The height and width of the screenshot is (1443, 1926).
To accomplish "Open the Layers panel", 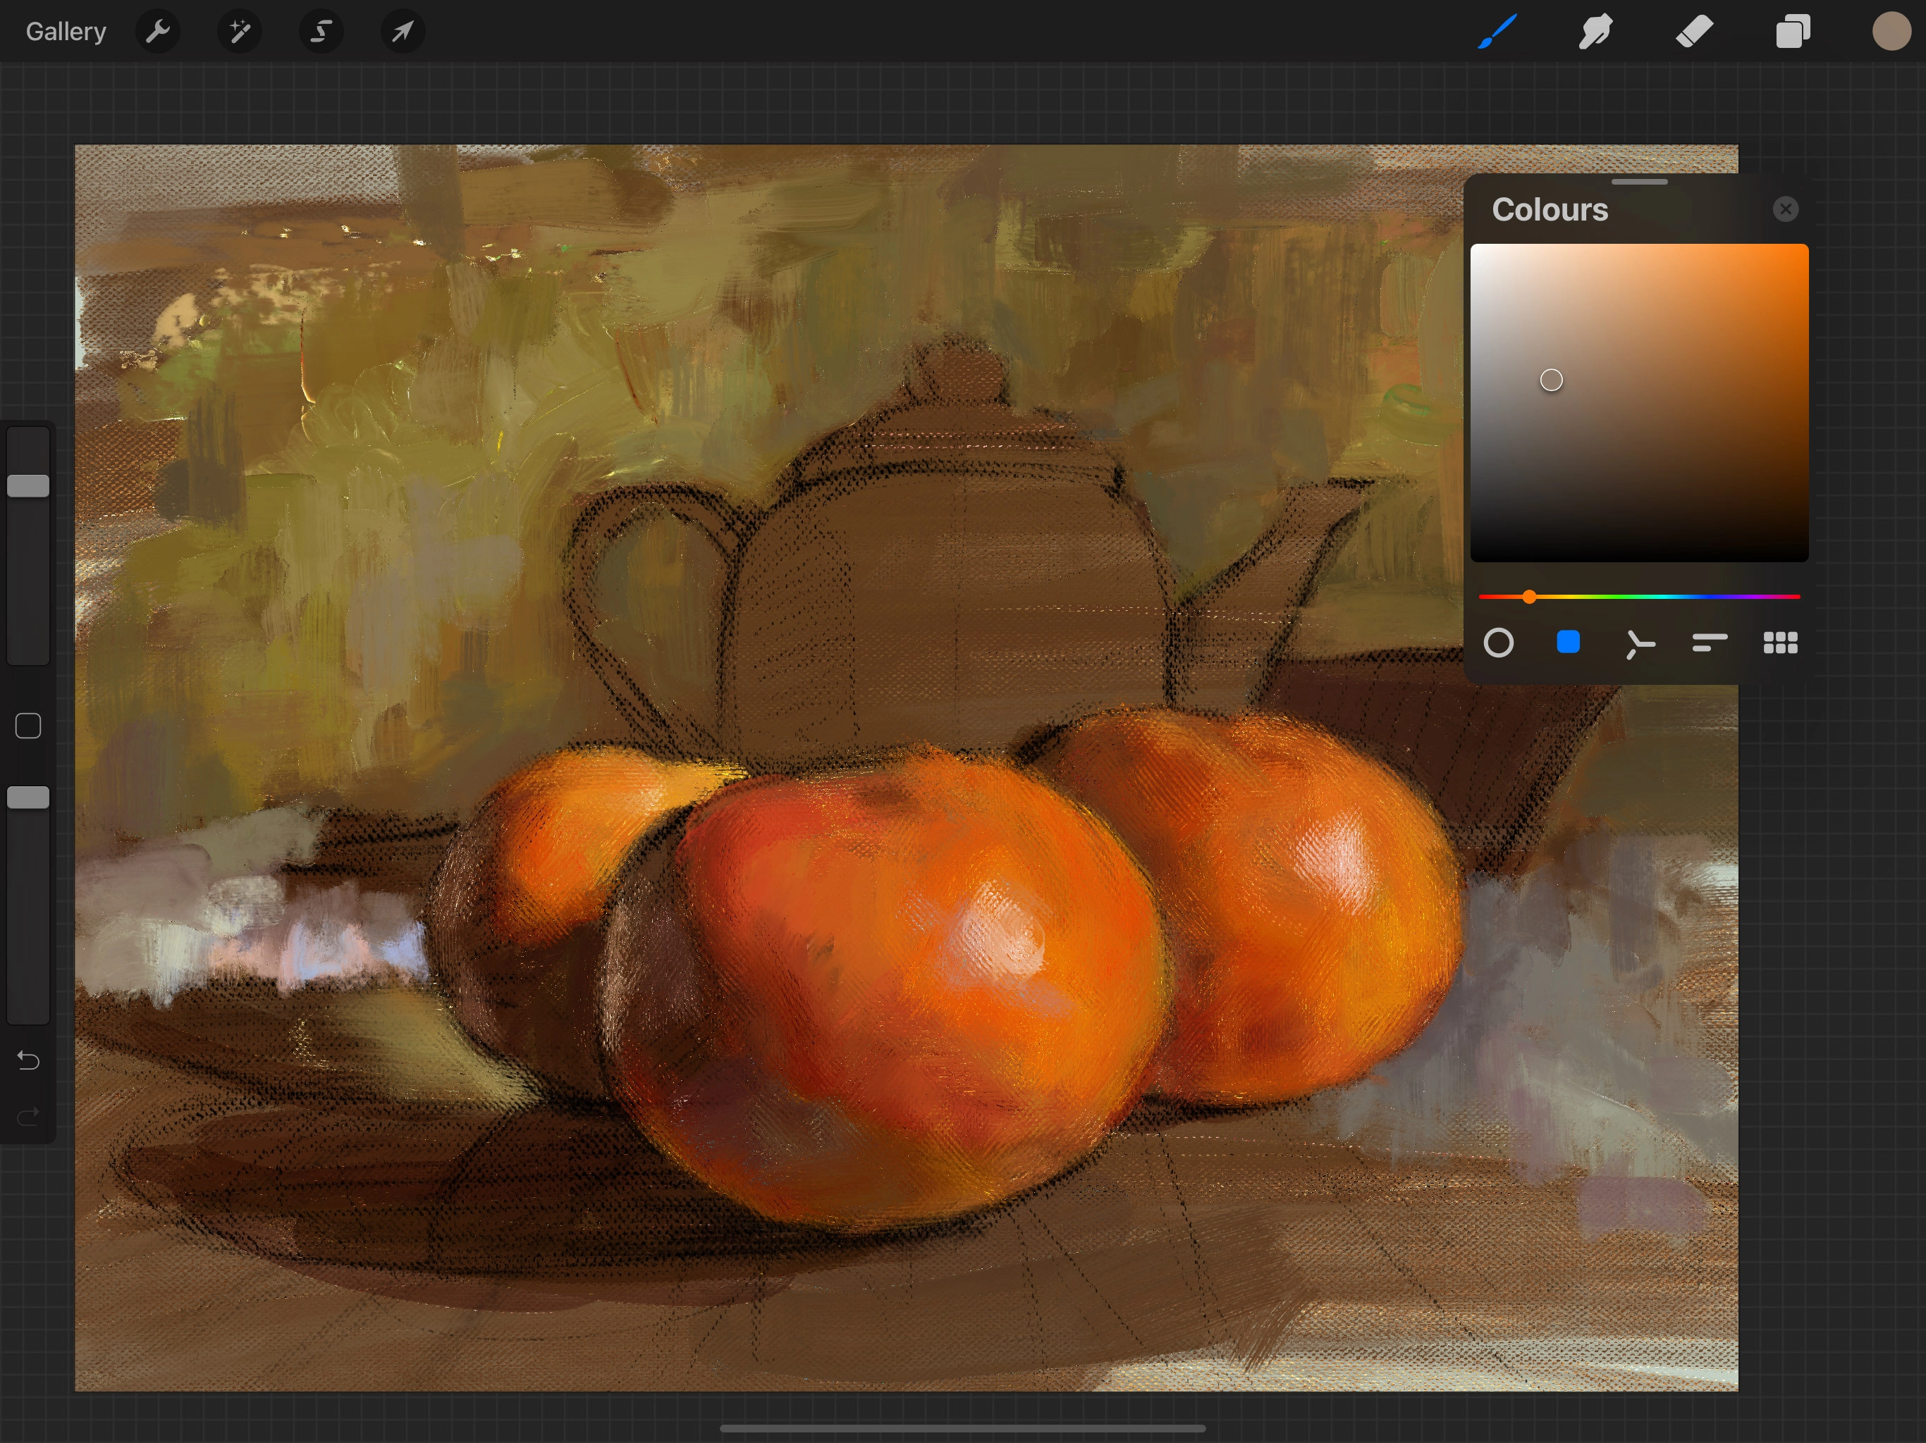I will (x=1793, y=32).
